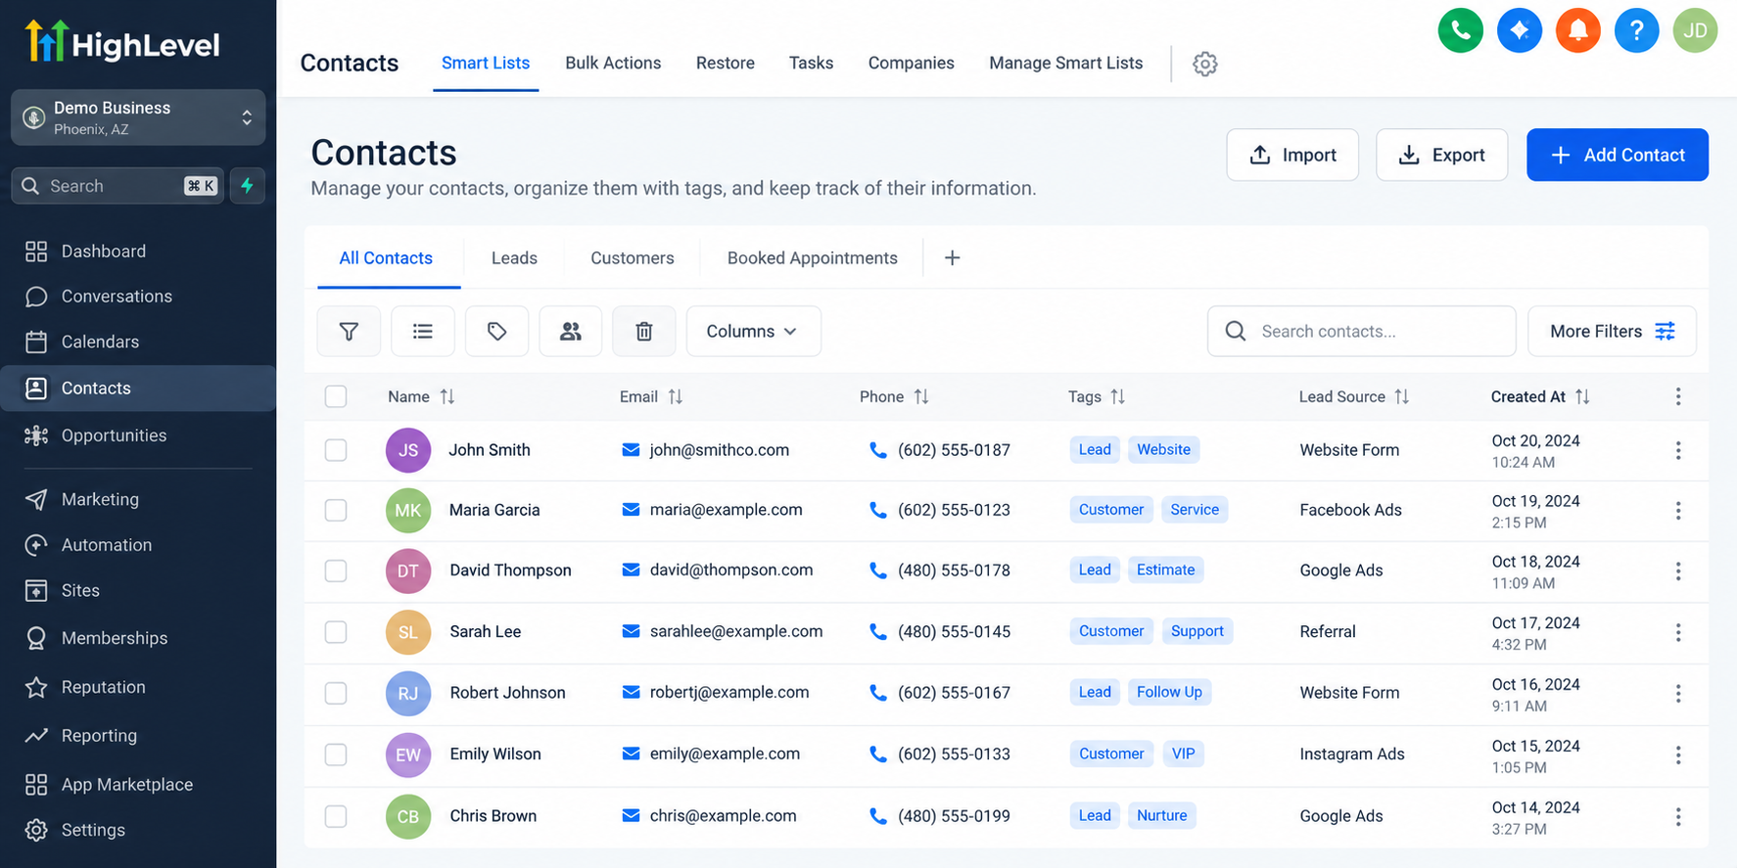Screen dimensions: 1737x868
Task: Select the Booked Appointments tab
Action: [812, 257]
